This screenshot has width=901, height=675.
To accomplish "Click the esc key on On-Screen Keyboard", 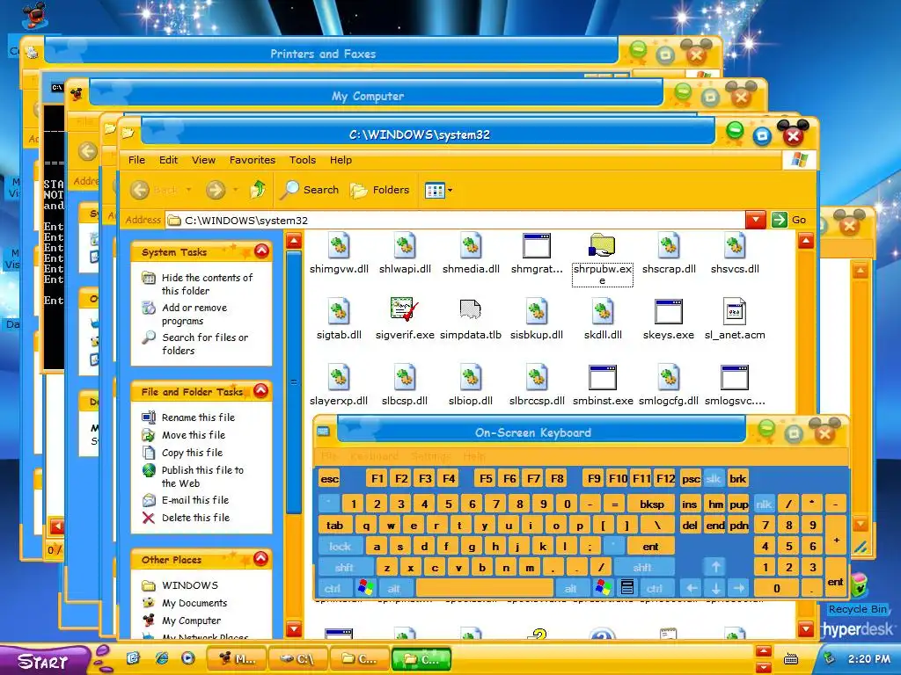I will 329,479.
